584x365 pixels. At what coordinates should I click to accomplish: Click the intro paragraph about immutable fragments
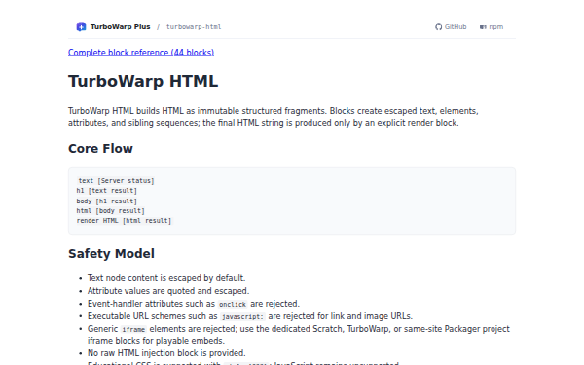274,117
